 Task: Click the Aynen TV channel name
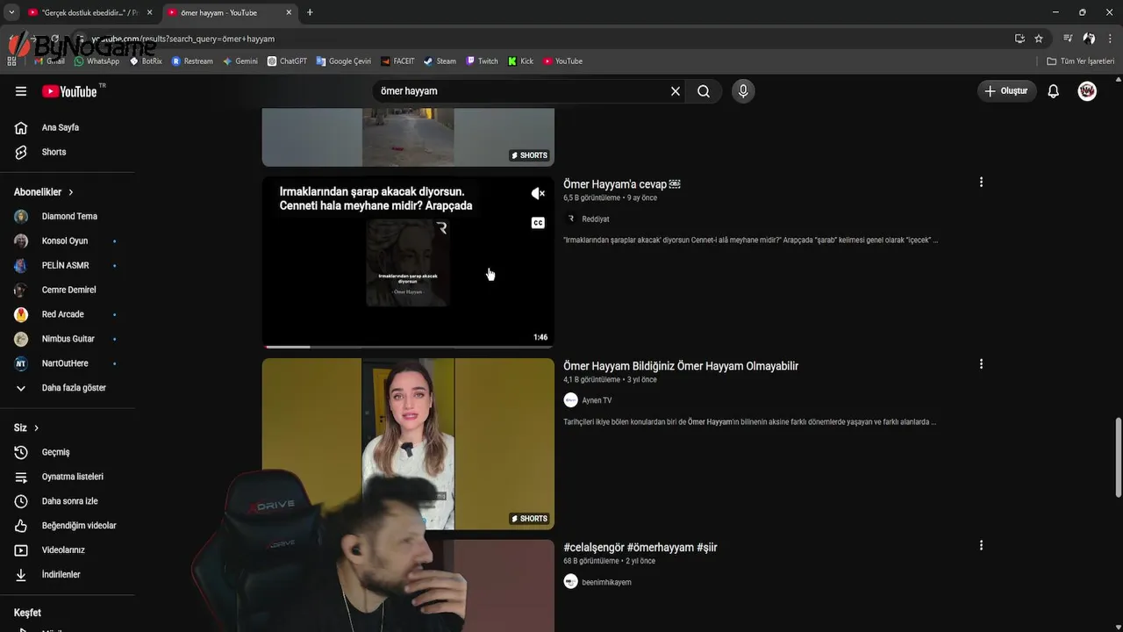597,400
